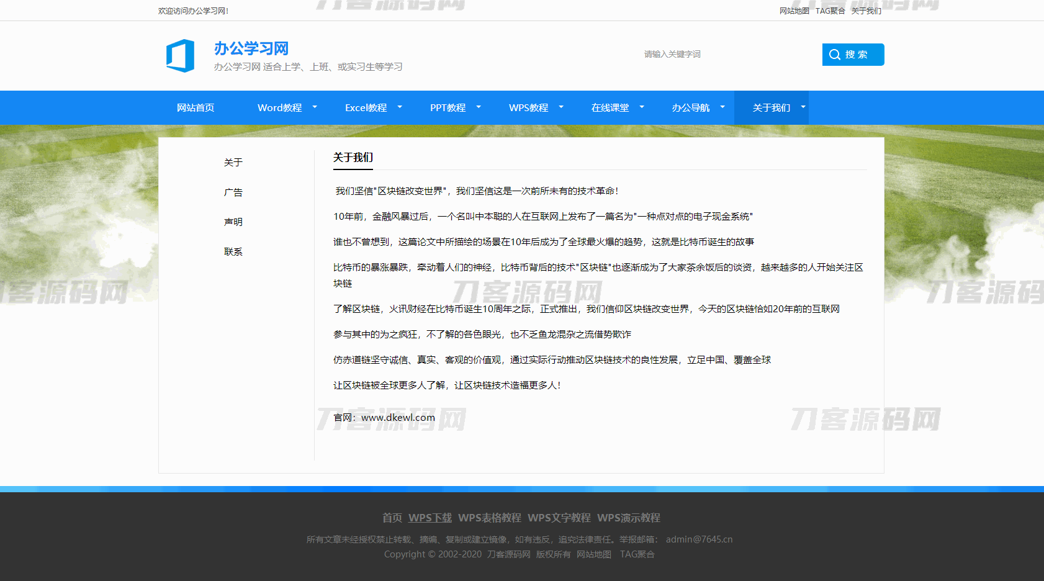Click the WPS下载 footer link
This screenshot has width=1044, height=581.
pyautogui.click(x=430, y=518)
